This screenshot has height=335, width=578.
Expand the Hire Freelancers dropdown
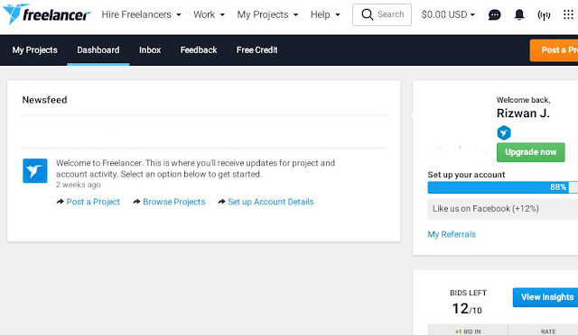[141, 14]
